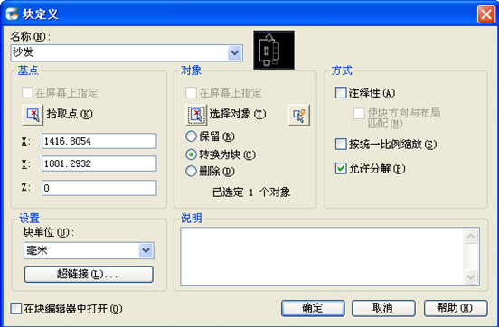The width and height of the screenshot is (499, 327).
Task: Click the X coordinate input field
Action: tap(99, 141)
